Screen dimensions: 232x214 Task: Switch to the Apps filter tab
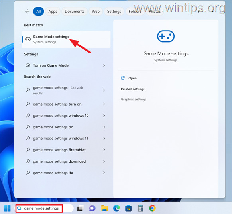(x=53, y=12)
